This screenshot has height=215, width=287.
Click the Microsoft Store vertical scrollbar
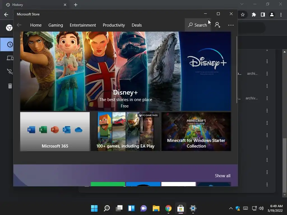pos(237,69)
